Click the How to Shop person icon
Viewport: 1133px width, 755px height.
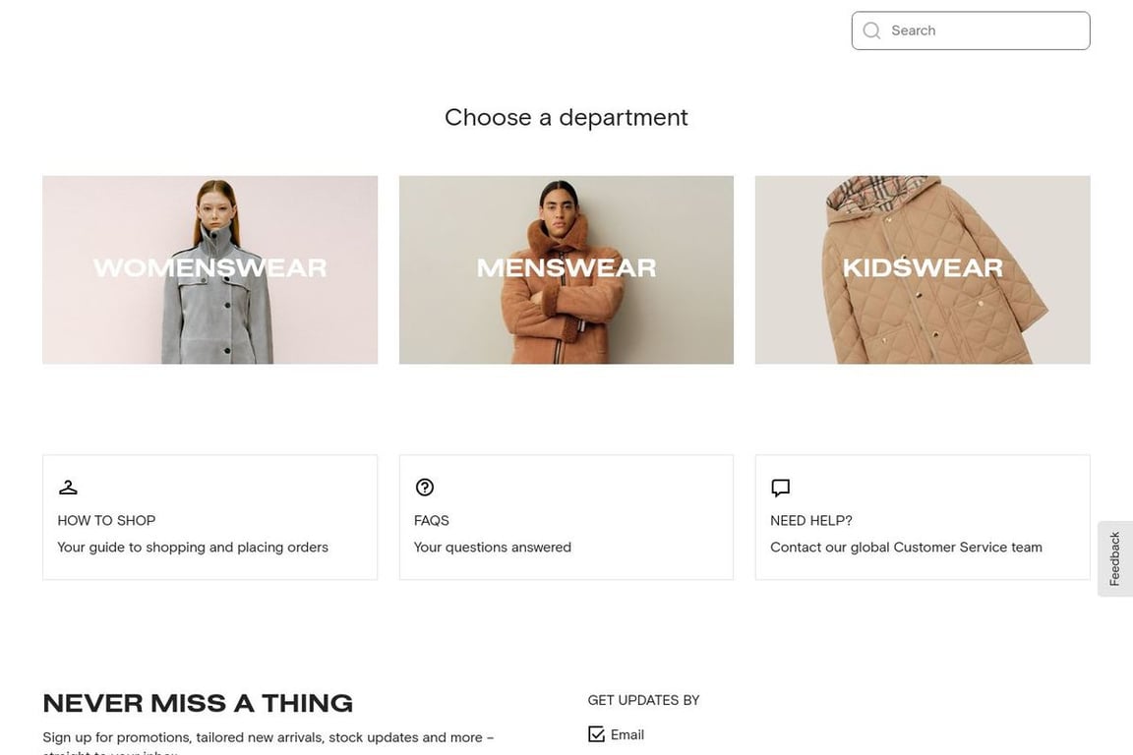tap(67, 487)
